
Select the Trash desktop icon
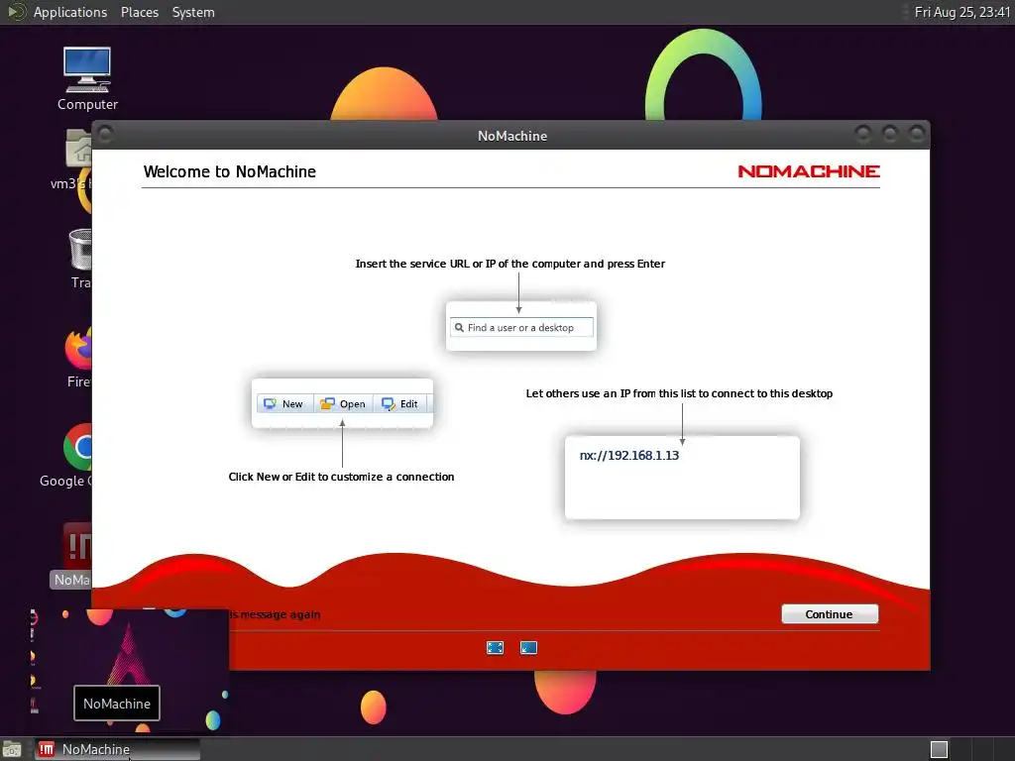click(x=80, y=259)
